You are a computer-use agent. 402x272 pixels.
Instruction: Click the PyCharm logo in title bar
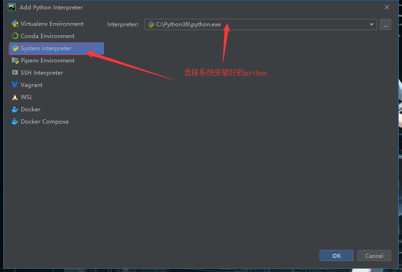(12, 7)
